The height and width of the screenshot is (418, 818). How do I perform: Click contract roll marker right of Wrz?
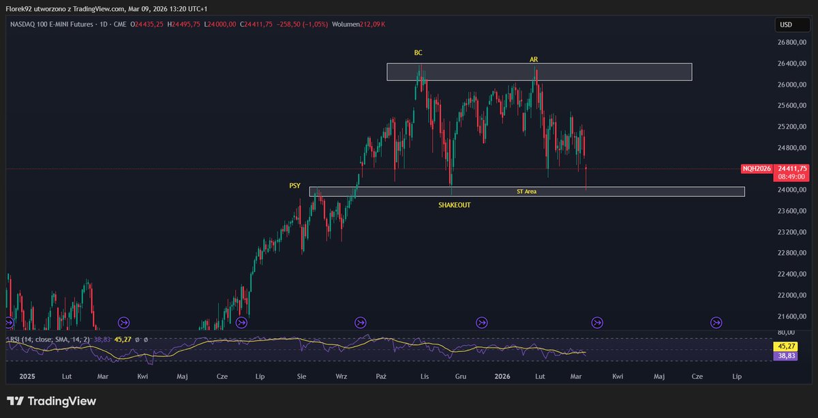coord(361,322)
